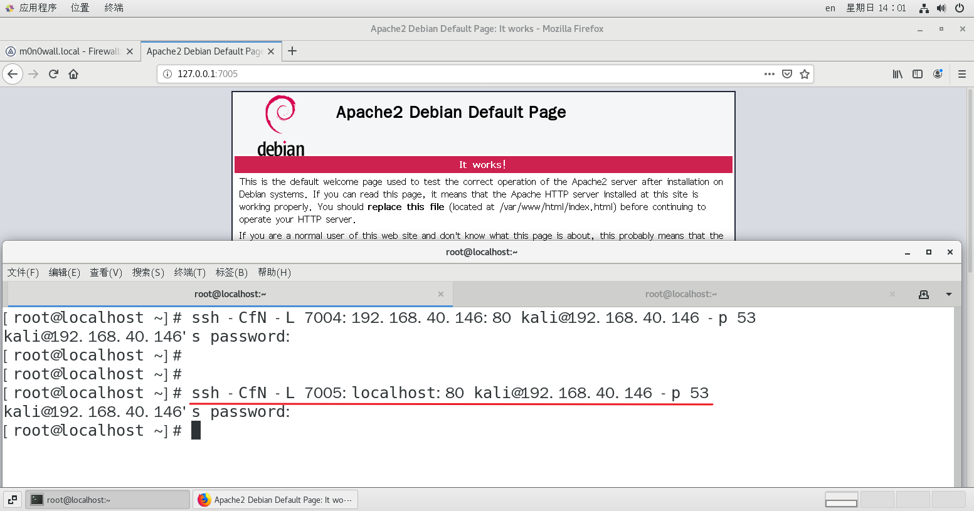Viewport: 974px width, 511px height.
Task: Open the power menu icon
Action: [x=960, y=8]
